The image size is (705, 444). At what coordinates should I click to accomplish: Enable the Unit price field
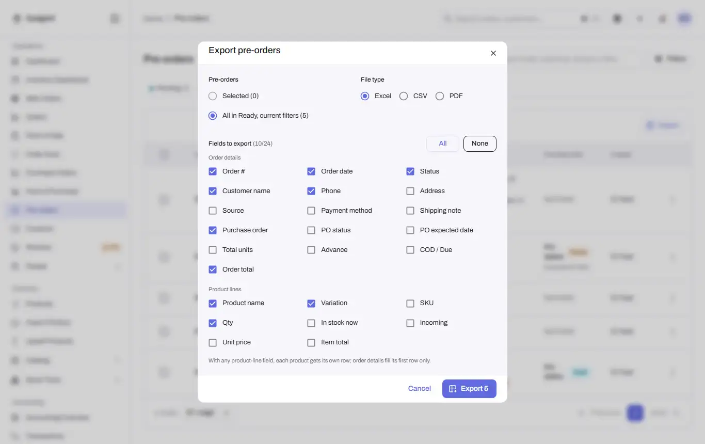tap(213, 342)
